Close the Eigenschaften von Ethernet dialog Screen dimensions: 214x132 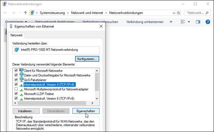click(101, 26)
